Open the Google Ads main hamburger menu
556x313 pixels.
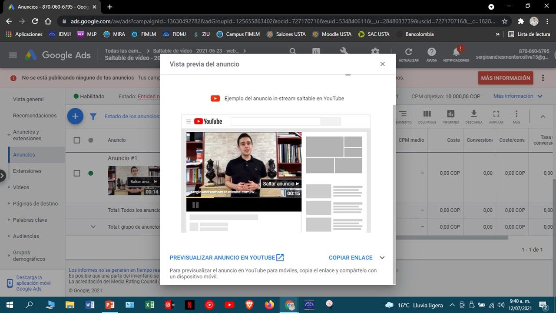click(x=13, y=55)
